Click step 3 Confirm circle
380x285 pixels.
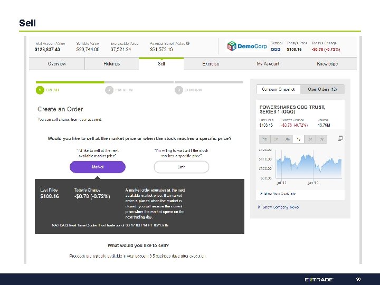click(x=178, y=90)
